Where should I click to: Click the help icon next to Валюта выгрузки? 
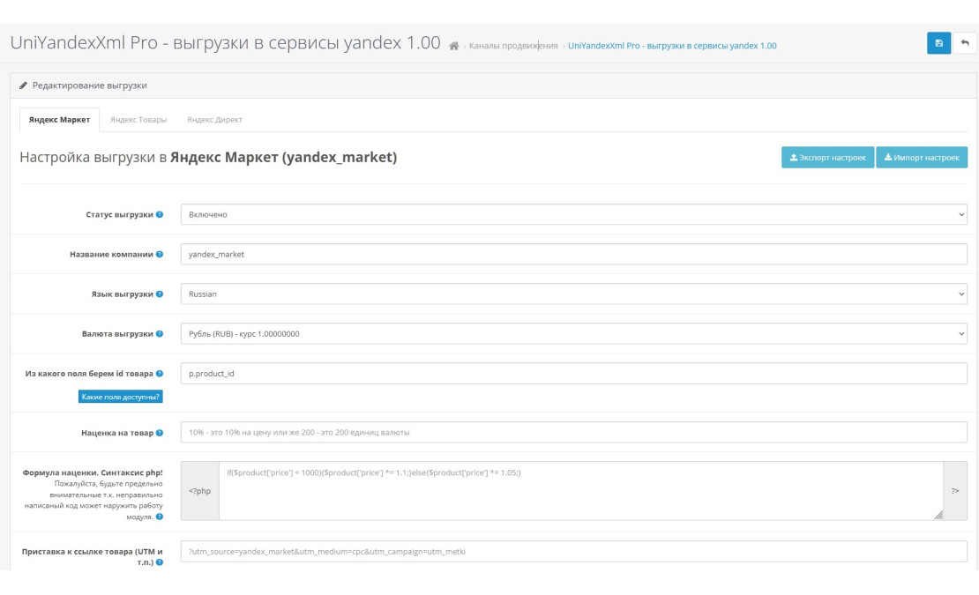click(x=160, y=334)
